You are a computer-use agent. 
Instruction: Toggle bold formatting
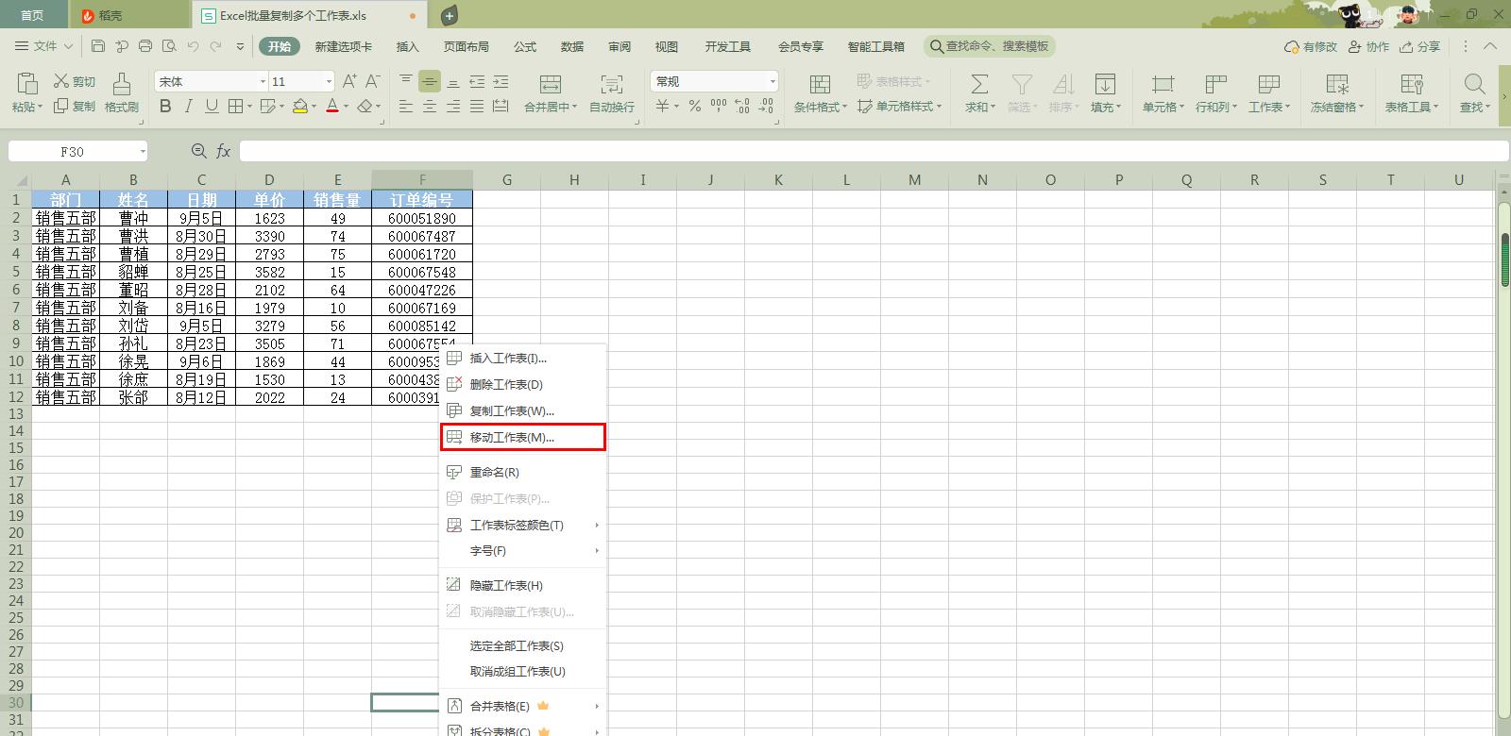point(165,107)
